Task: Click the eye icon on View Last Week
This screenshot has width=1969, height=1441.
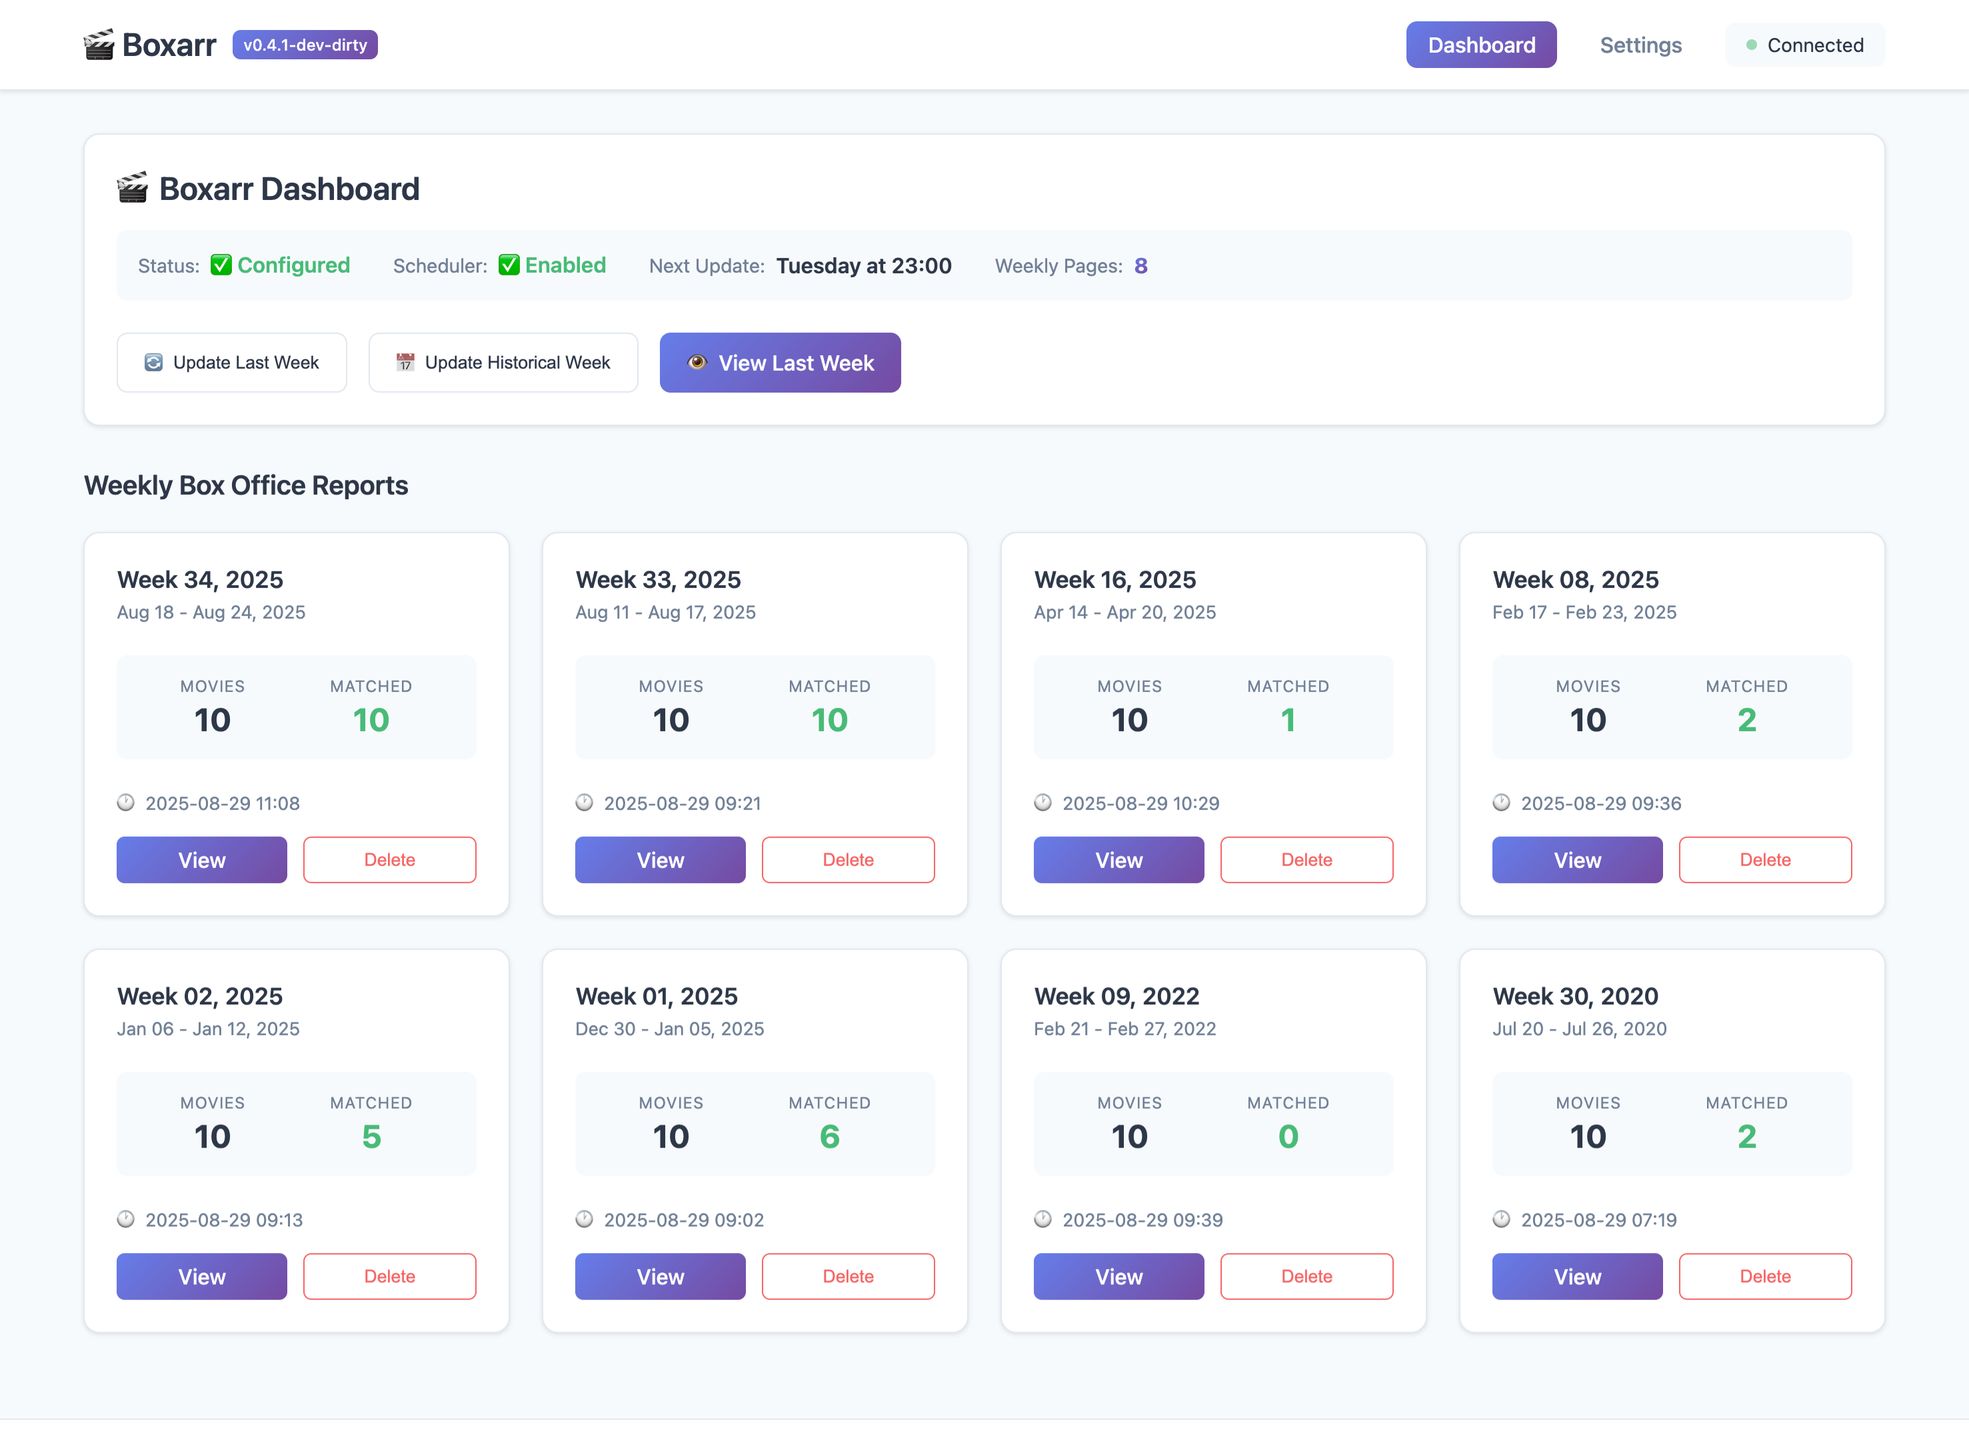Action: pos(697,362)
